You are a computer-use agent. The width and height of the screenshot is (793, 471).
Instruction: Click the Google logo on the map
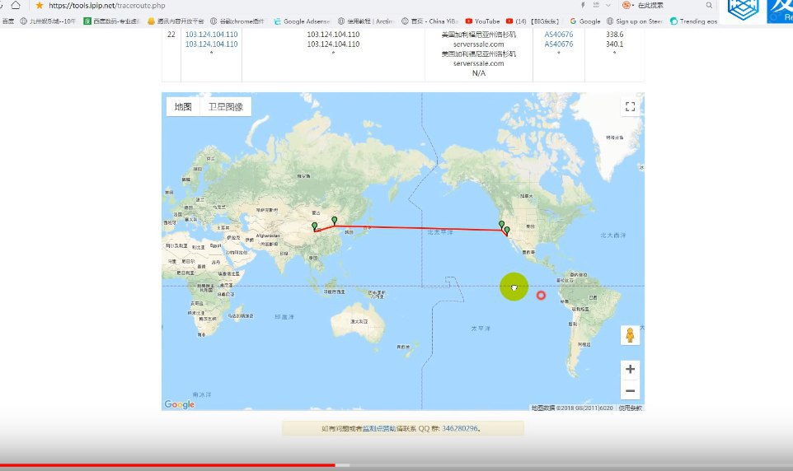(179, 404)
